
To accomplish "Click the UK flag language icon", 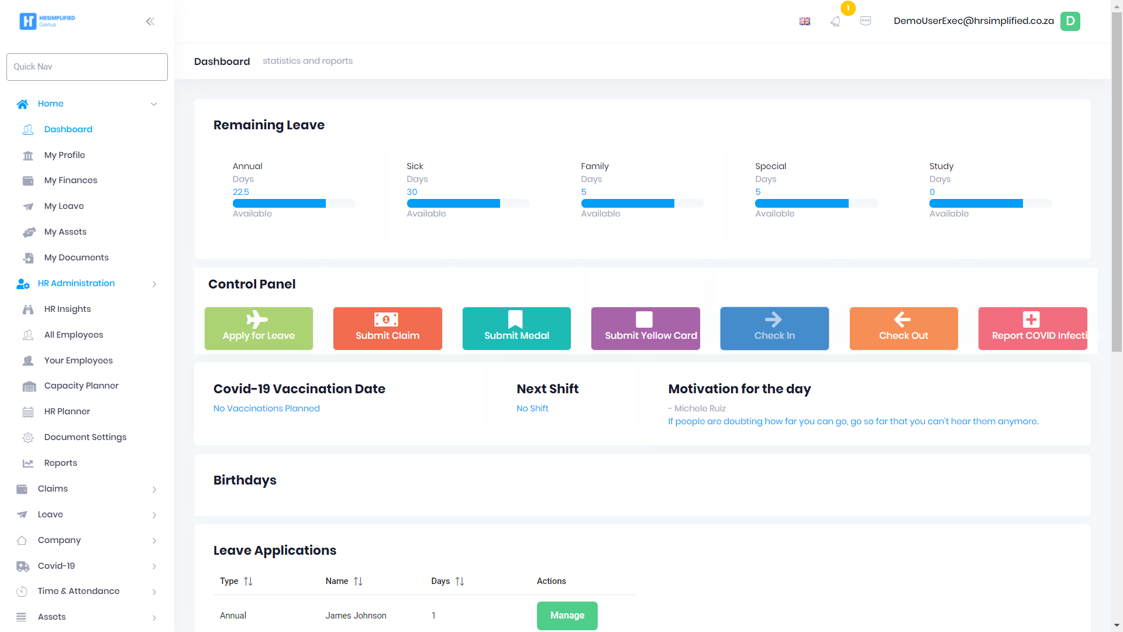I will coord(805,21).
